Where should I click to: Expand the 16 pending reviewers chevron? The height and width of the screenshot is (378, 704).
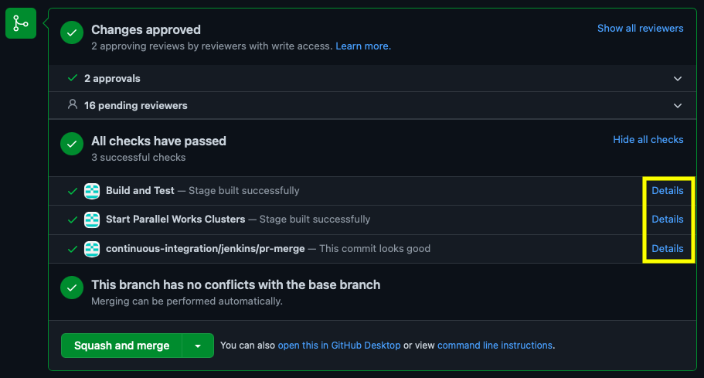coord(678,106)
